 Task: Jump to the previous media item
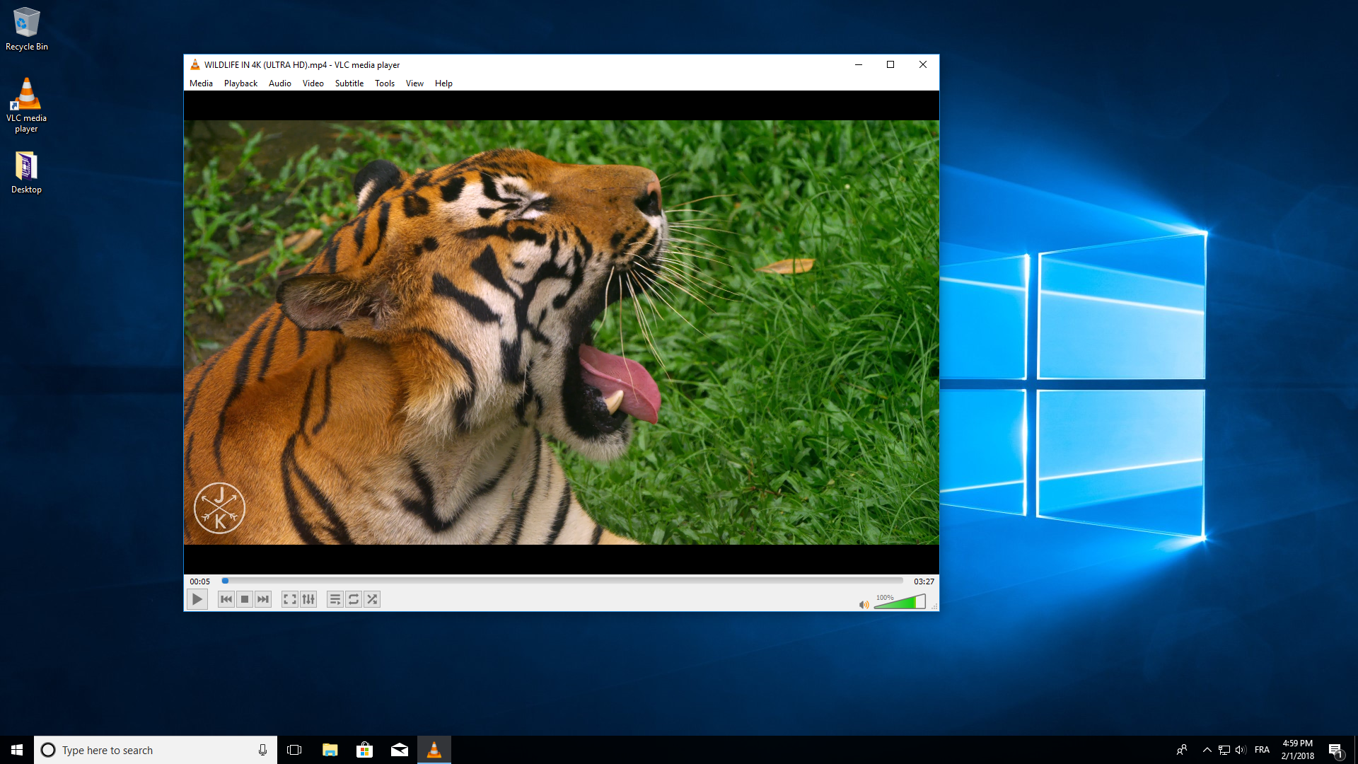226,598
